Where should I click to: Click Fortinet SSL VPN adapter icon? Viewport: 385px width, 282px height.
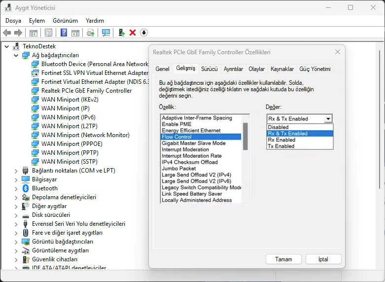(x=35, y=73)
